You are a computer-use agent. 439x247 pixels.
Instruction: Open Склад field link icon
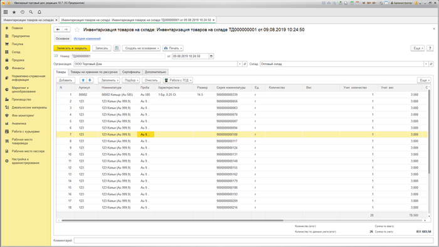click(x=431, y=64)
